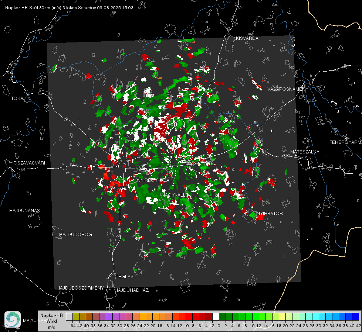Viewport: 362px width, 332px height.
Task: Click road number 36 near Tiszavasvári
Action: tap(23, 170)
